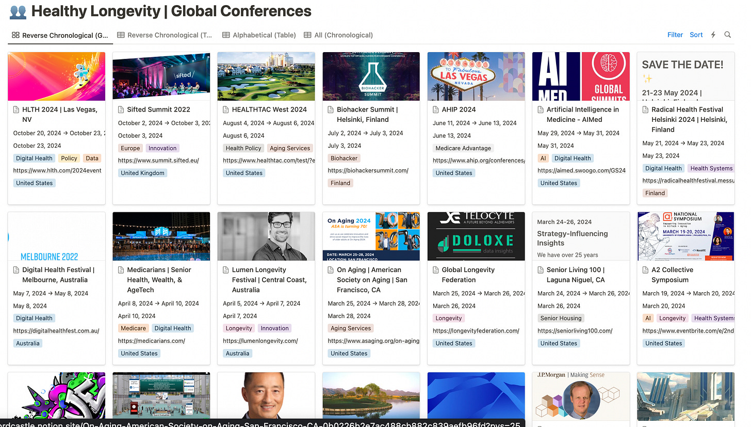Switch to Reverse Chronological table tab
This screenshot has height=427, width=751.
coord(165,35)
